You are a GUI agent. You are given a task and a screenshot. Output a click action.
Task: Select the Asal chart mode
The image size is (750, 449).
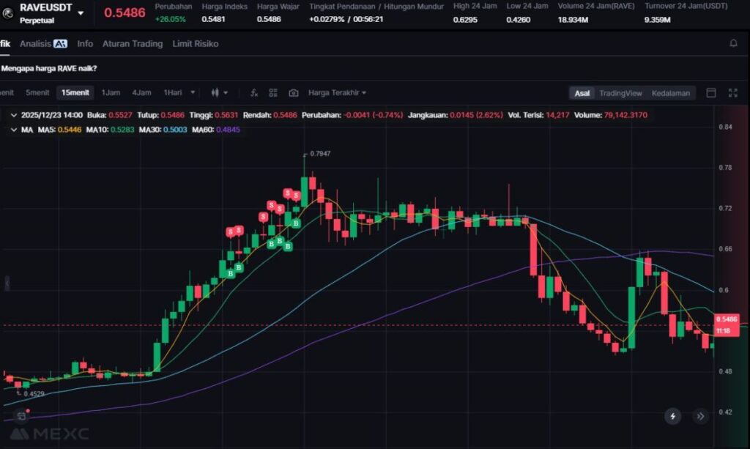582,93
